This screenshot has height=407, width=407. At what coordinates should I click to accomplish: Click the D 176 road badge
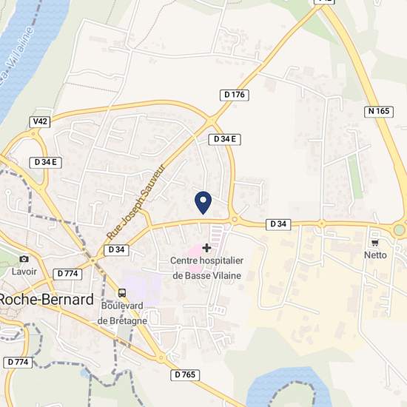point(235,95)
